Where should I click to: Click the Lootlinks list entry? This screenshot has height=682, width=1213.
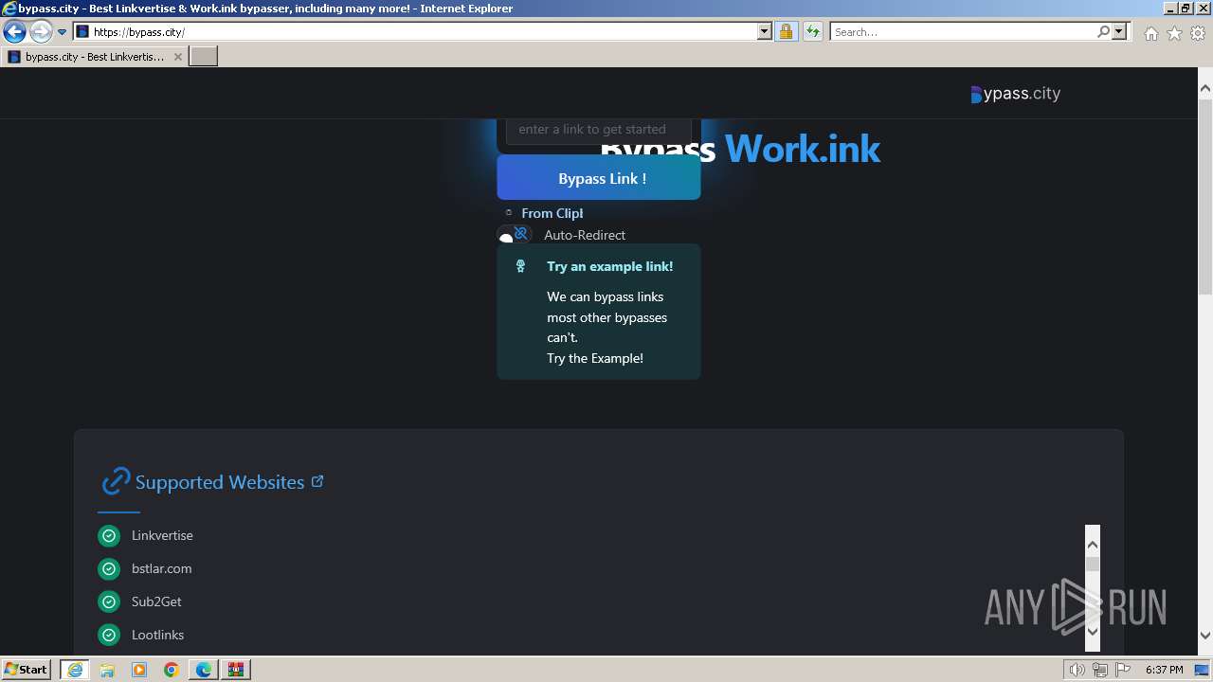click(158, 635)
